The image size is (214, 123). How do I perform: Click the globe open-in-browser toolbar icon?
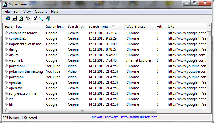[x=8, y=19]
